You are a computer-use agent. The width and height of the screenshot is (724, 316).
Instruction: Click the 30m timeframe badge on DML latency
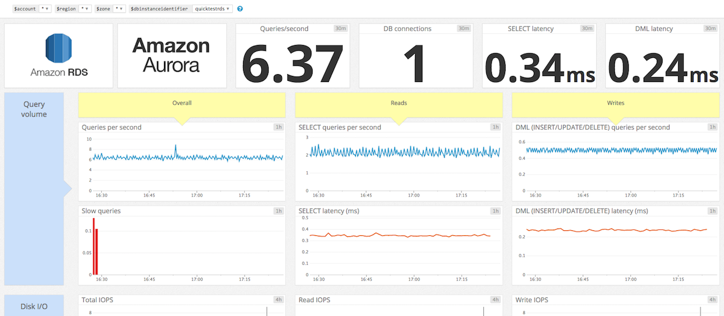point(710,28)
